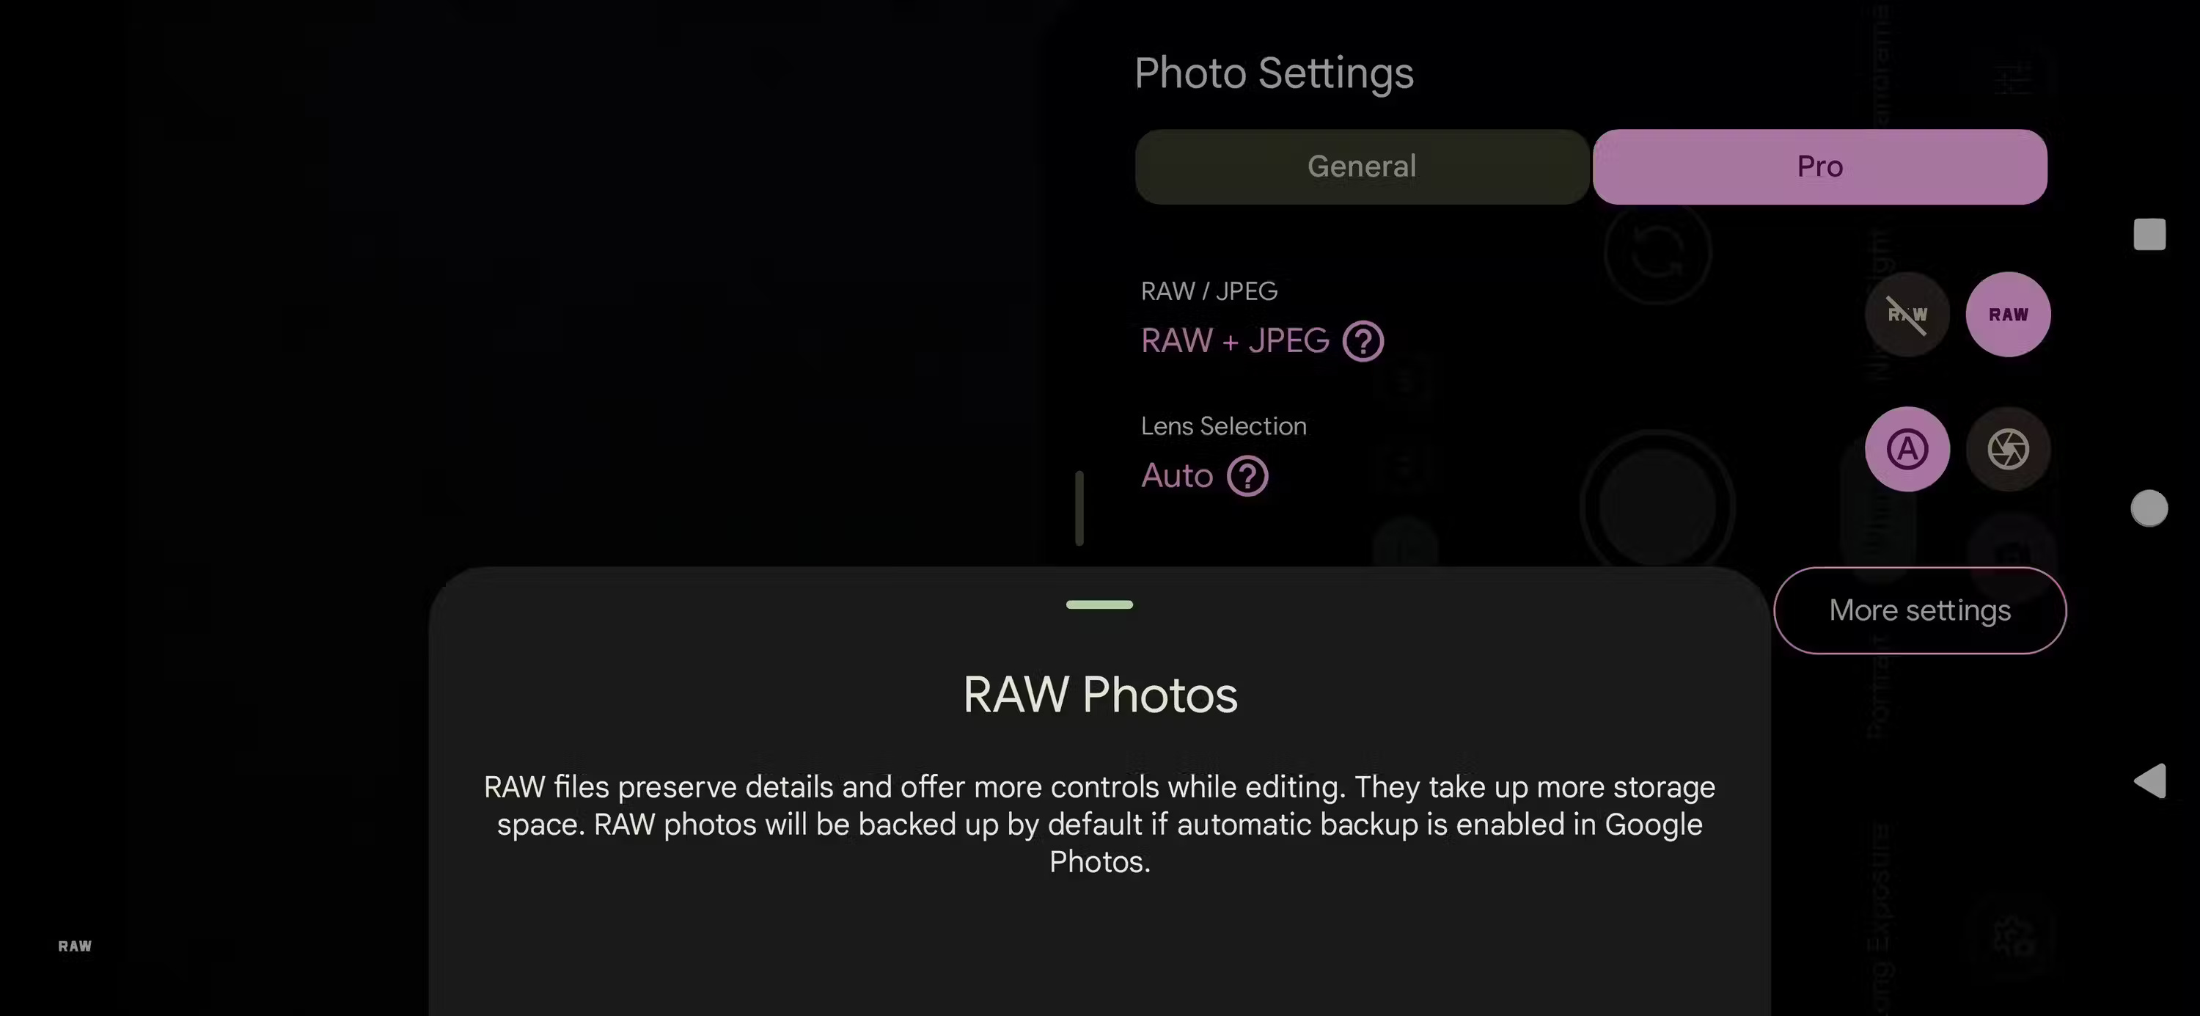Tap the darkened viewfinder preview area

pyautogui.click(x=513, y=299)
